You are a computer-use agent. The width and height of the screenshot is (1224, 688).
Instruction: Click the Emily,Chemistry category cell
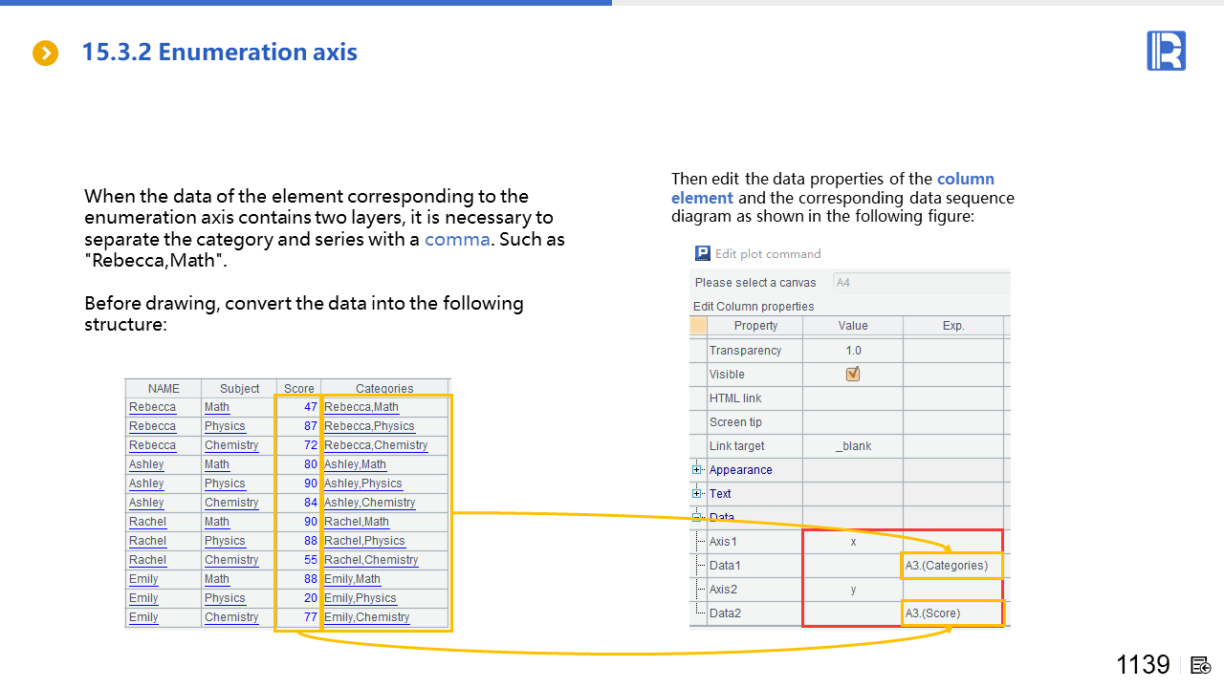pyautogui.click(x=367, y=617)
